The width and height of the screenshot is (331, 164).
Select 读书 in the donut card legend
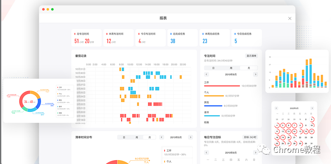pos(65,108)
